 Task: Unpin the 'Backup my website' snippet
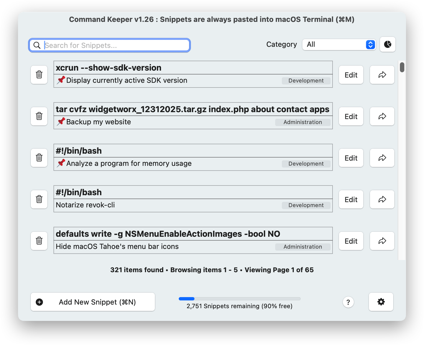pyautogui.click(x=60, y=122)
